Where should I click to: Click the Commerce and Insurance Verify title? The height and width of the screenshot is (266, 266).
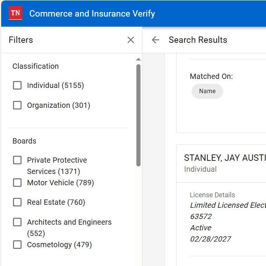[92, 14]
